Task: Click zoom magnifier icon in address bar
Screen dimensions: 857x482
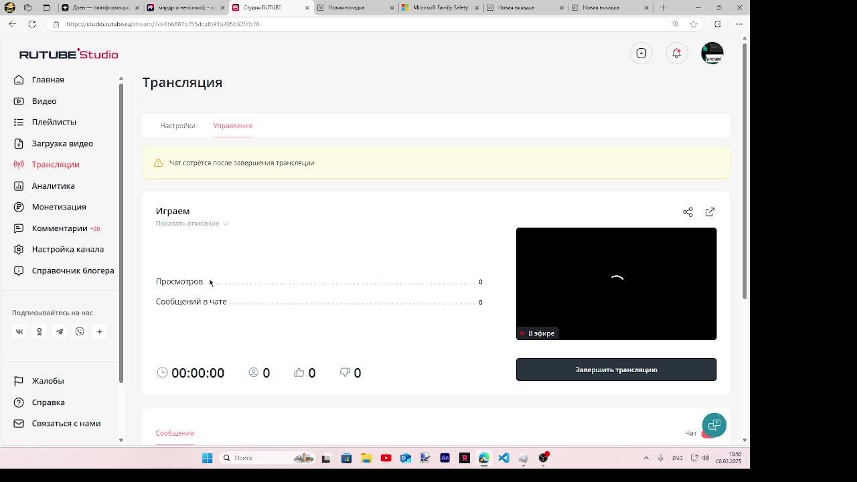Action: pos(676,24)
